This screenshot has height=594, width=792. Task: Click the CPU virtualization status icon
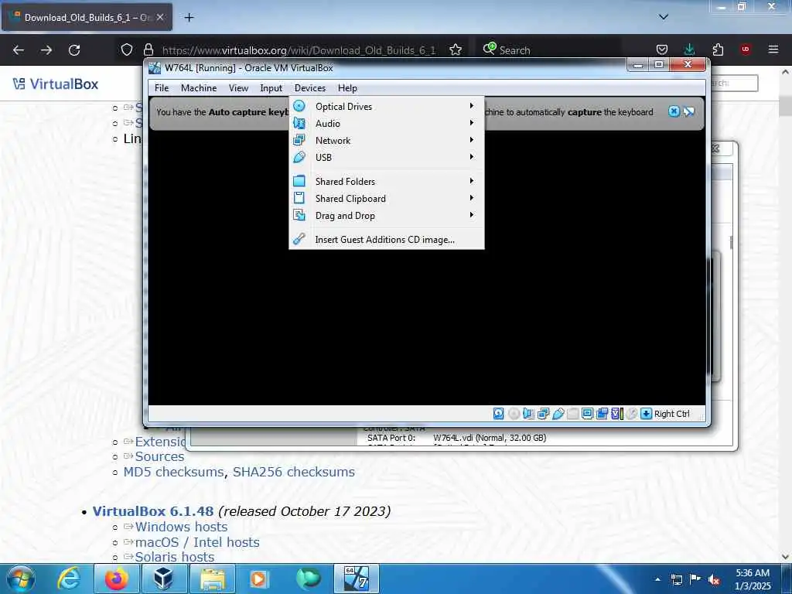(x=616, y=414)
